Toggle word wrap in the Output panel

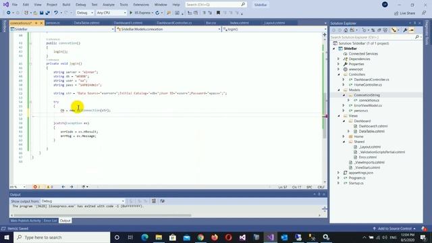(x=162, y=201)
